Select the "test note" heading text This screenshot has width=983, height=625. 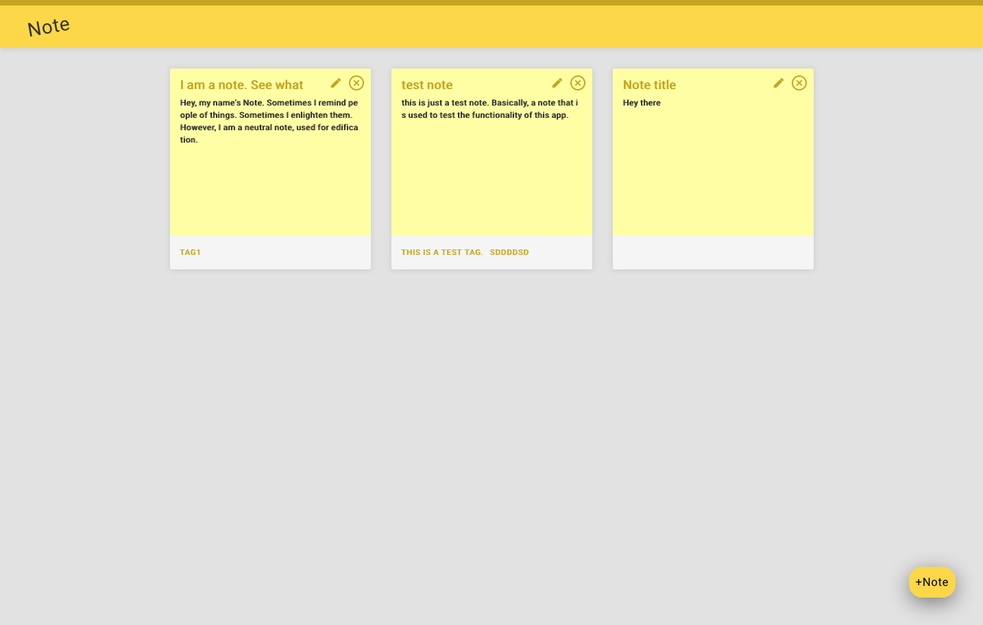[x=427, y=85]
